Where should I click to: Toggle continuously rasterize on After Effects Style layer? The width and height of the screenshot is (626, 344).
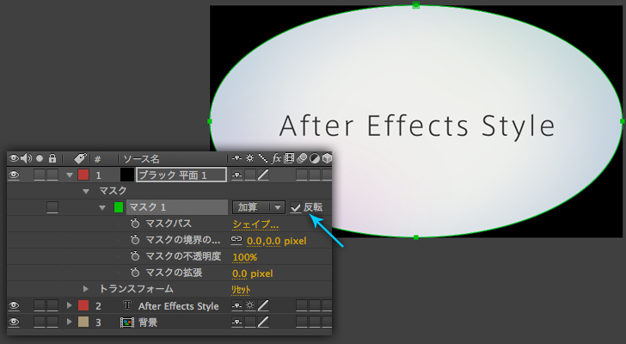[x=250, y=305]
